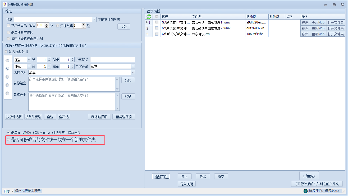Check row 3 六字真诀.rm checkbox
Viewport: 348px width, 196px height.
pyautogui.click(x=157, y=34)
